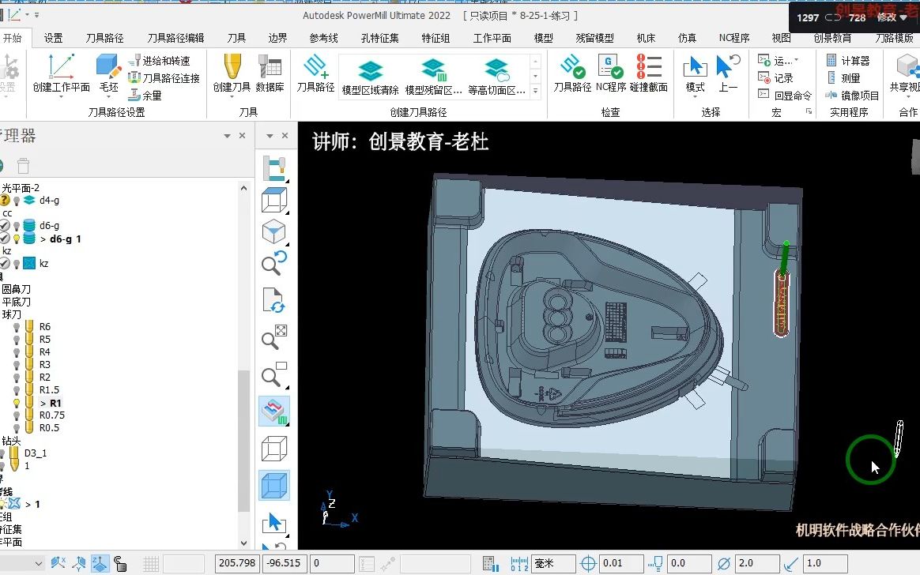Open the 机床 ribbon tab
This screenshot has height=575, width=920.
646,36
